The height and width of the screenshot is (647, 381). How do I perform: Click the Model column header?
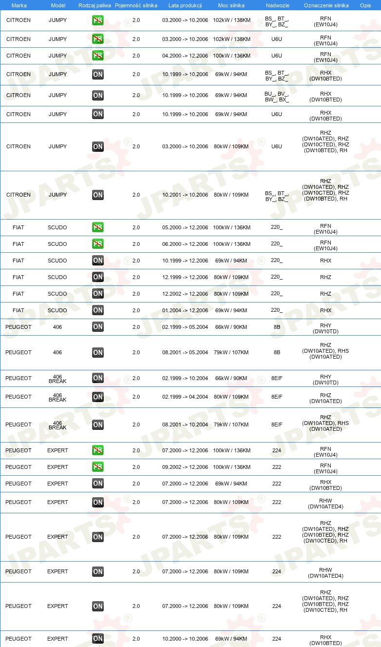pyautogui.click(x=57, y=5)
